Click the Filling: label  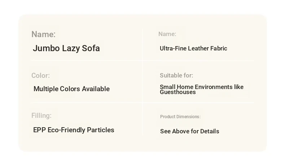tap(41, 116)
